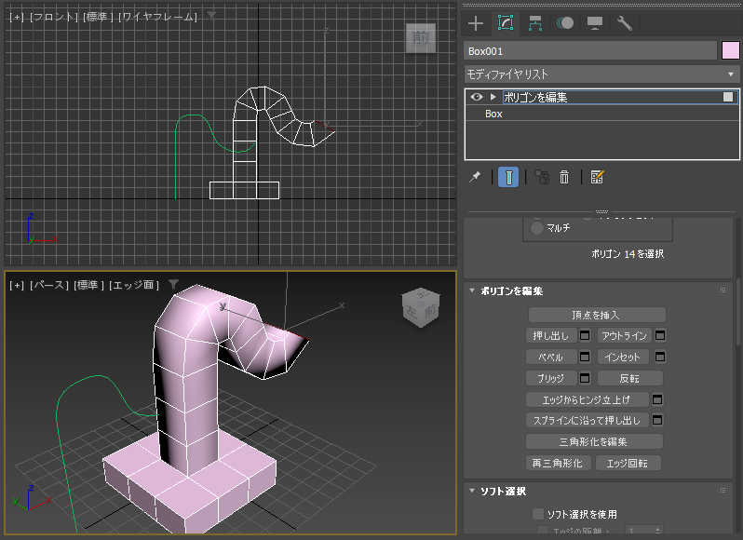The image size is (743, 540).
Task: Click the アウトライン button
Action: tap(624, 336)
